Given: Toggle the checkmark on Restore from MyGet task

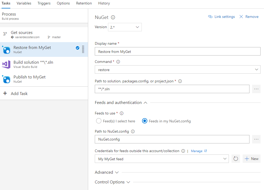Looking at the screenshot, I should 77,48.
